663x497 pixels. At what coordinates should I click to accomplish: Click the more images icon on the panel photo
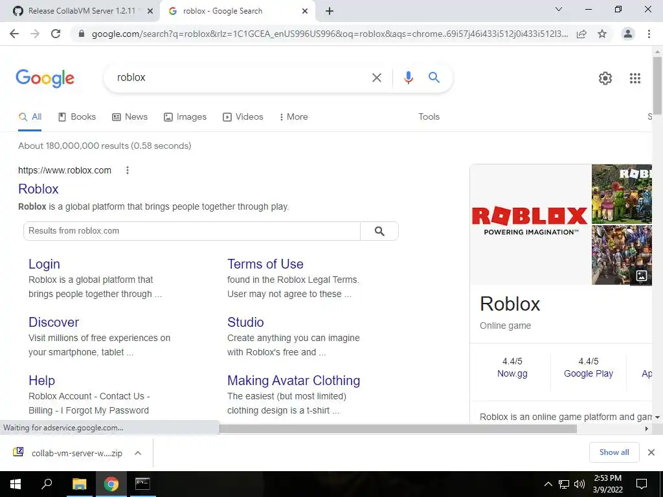click(x=642, y=276)
